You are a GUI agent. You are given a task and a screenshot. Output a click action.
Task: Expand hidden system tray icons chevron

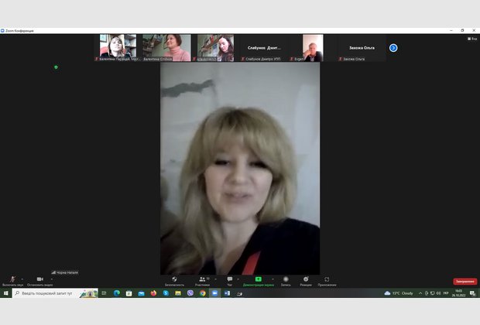(420, 293)
